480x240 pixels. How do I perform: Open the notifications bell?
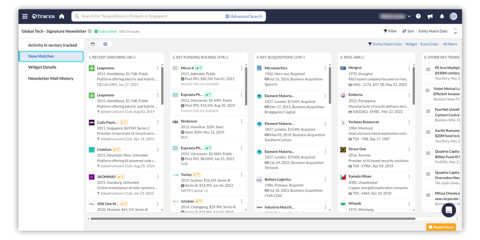[442, 16]
